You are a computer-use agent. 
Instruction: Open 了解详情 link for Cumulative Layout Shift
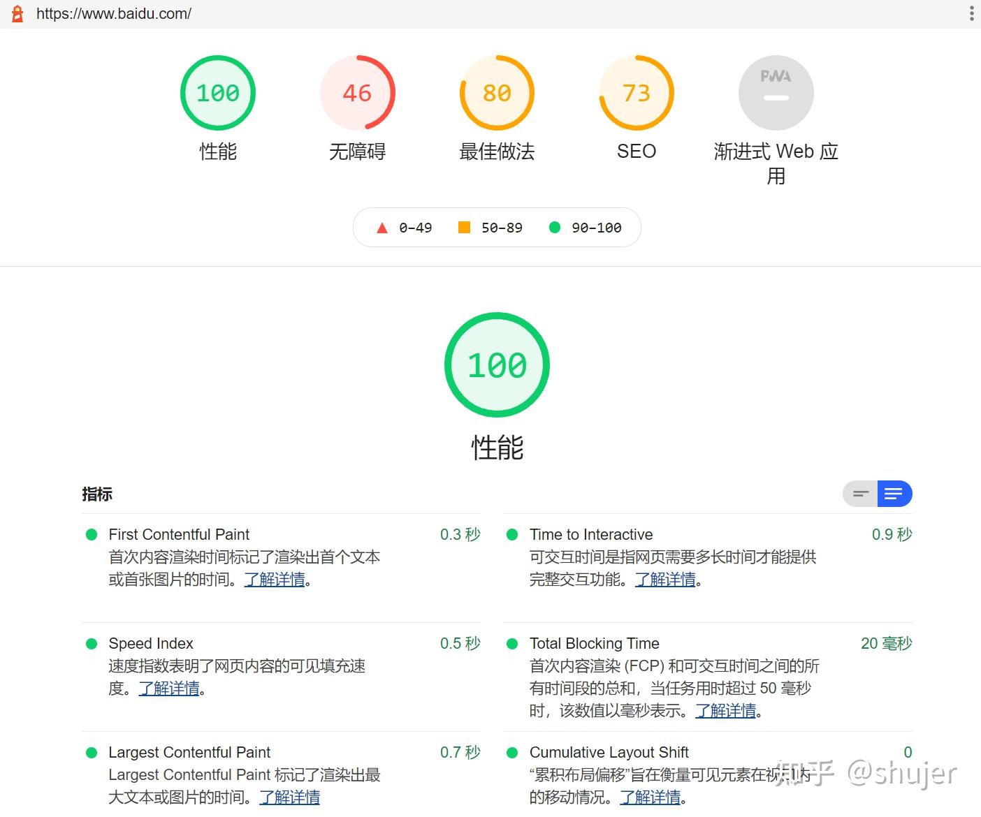[651, 797]
